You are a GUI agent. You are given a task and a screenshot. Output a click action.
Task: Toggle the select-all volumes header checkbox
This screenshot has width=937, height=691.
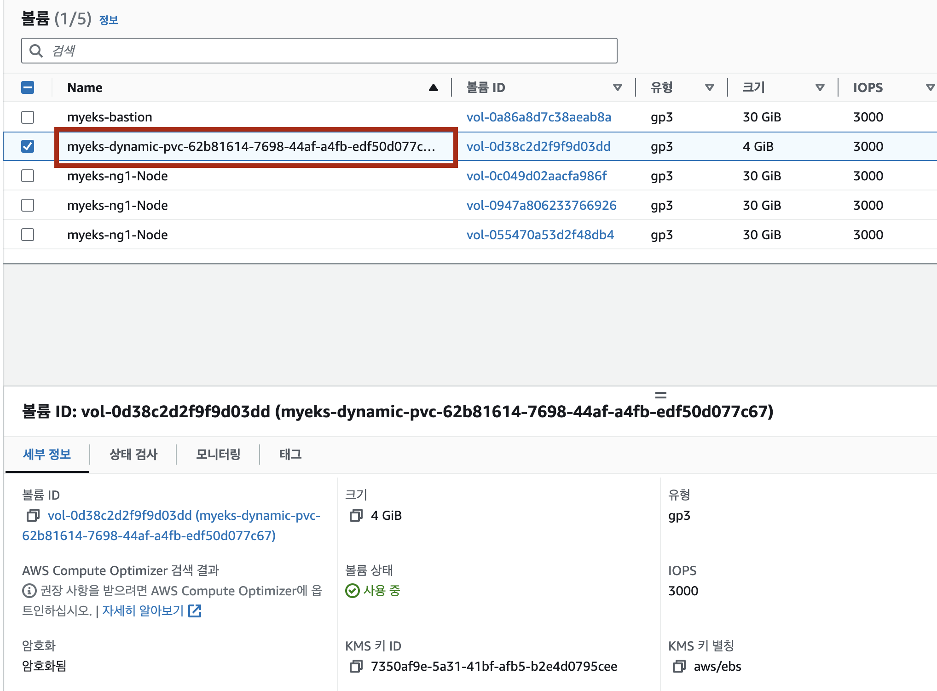(x=28, y=87)
